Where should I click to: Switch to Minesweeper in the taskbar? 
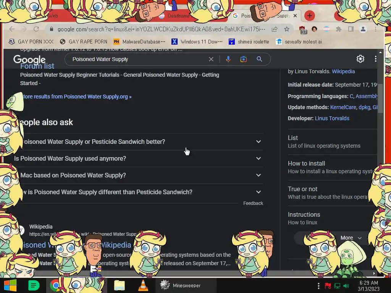[x=186, y=285]
